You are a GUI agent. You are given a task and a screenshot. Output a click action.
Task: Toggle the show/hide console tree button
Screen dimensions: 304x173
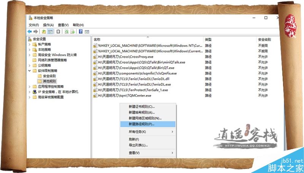[x=50, y=32]
